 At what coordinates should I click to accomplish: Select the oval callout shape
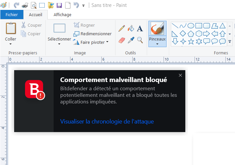(215, 41)
